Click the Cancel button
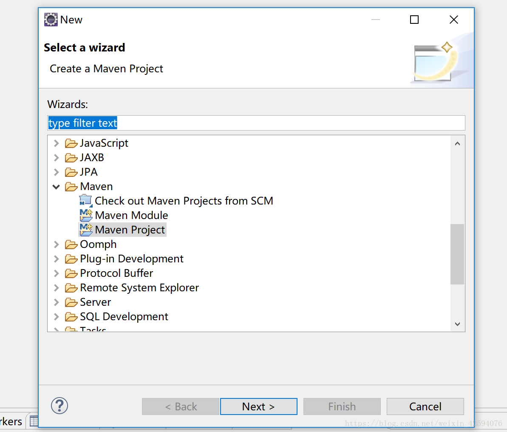Screen dimensions: 507x432 [x=425, y=406]
